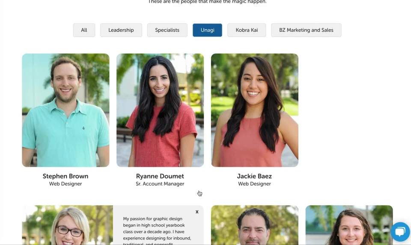The width and height of the screenshot is (411, 245).
Task: Click the active Unagi filter button
Action: point(207,30)
